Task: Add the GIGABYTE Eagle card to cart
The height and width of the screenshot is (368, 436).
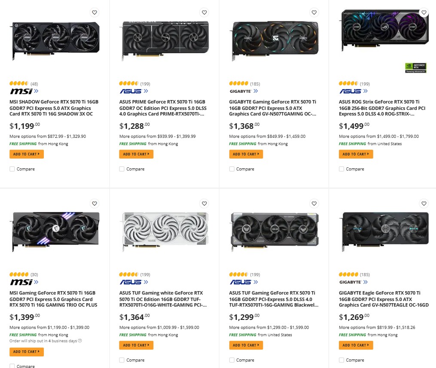Action: [x=356, y=345]
